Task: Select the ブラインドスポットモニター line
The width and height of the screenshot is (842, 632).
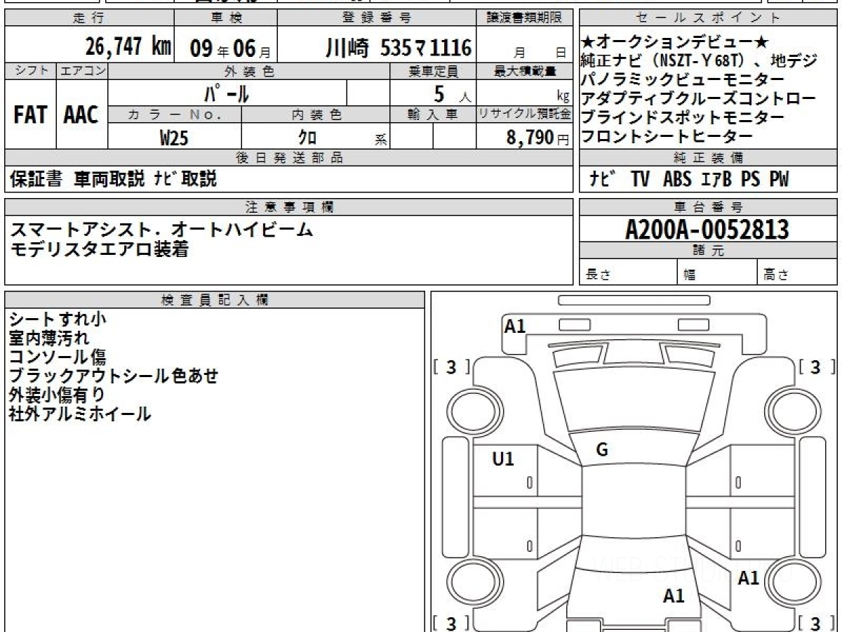Action: click(683, 118)
